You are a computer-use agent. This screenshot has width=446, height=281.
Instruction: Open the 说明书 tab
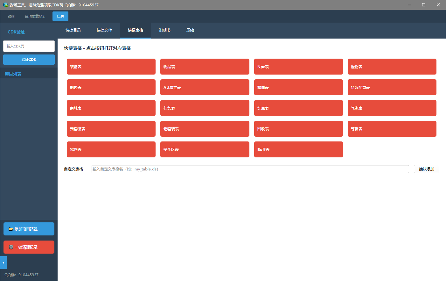165,30
